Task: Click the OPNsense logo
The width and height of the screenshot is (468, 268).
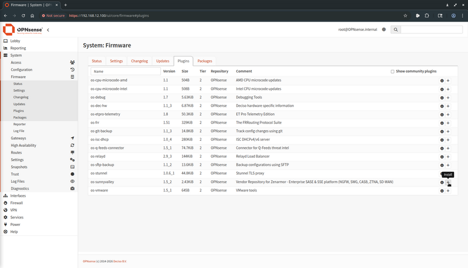Action: tap(23, 29)
